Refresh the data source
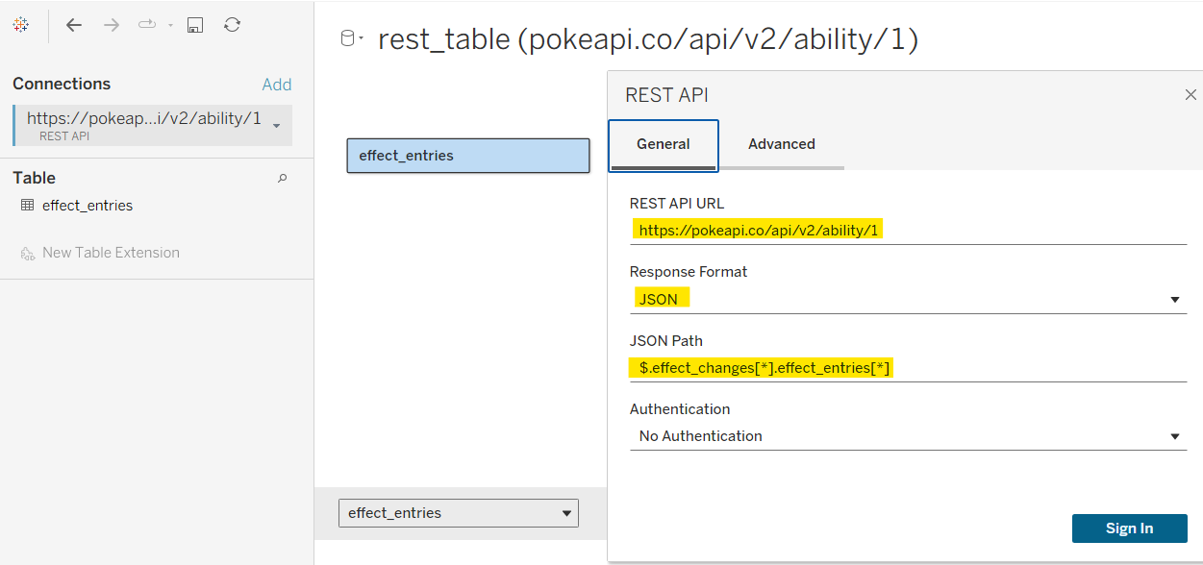 (x=232, y=25)
